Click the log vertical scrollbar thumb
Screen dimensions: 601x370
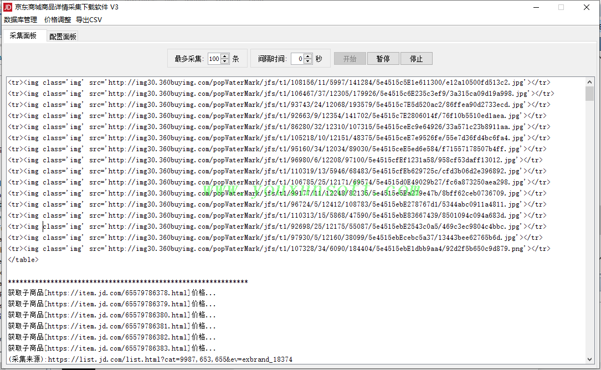[589, 94]
